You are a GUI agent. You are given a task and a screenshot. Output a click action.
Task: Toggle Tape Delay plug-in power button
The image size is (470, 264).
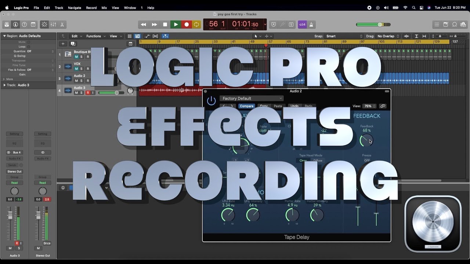pyautogui.click(x=211, y=101)
